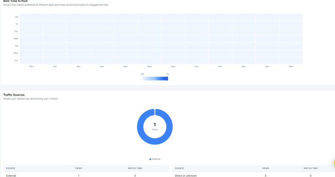
Task: Select the 'Direct or unknown' source row name
Action: coord(186,175)
